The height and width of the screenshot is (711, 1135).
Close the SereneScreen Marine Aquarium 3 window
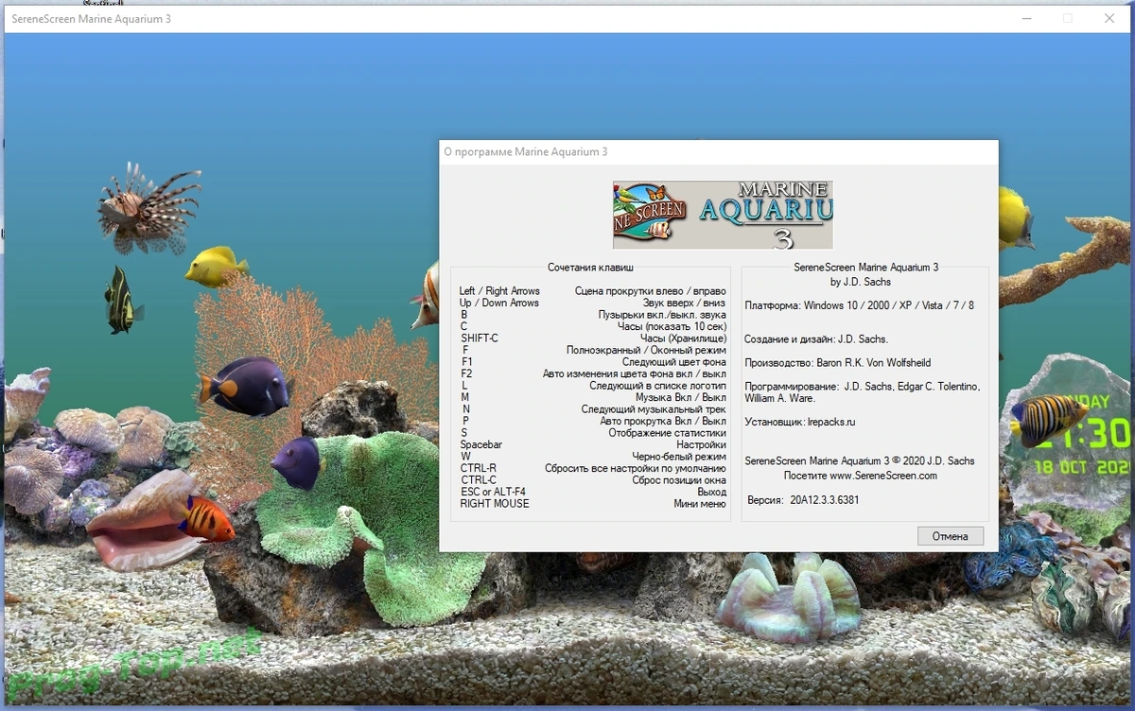(1109, 18)
